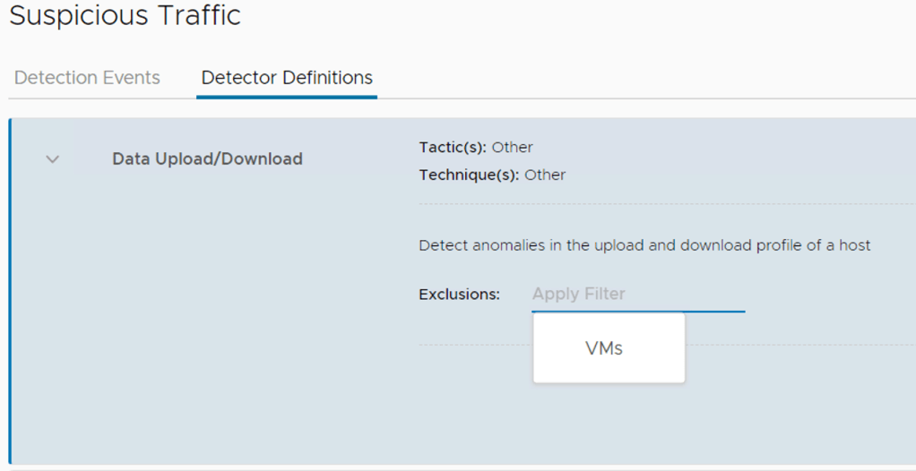Click the Tactic(s) label
916x471 pixels.
click(453, 147)
